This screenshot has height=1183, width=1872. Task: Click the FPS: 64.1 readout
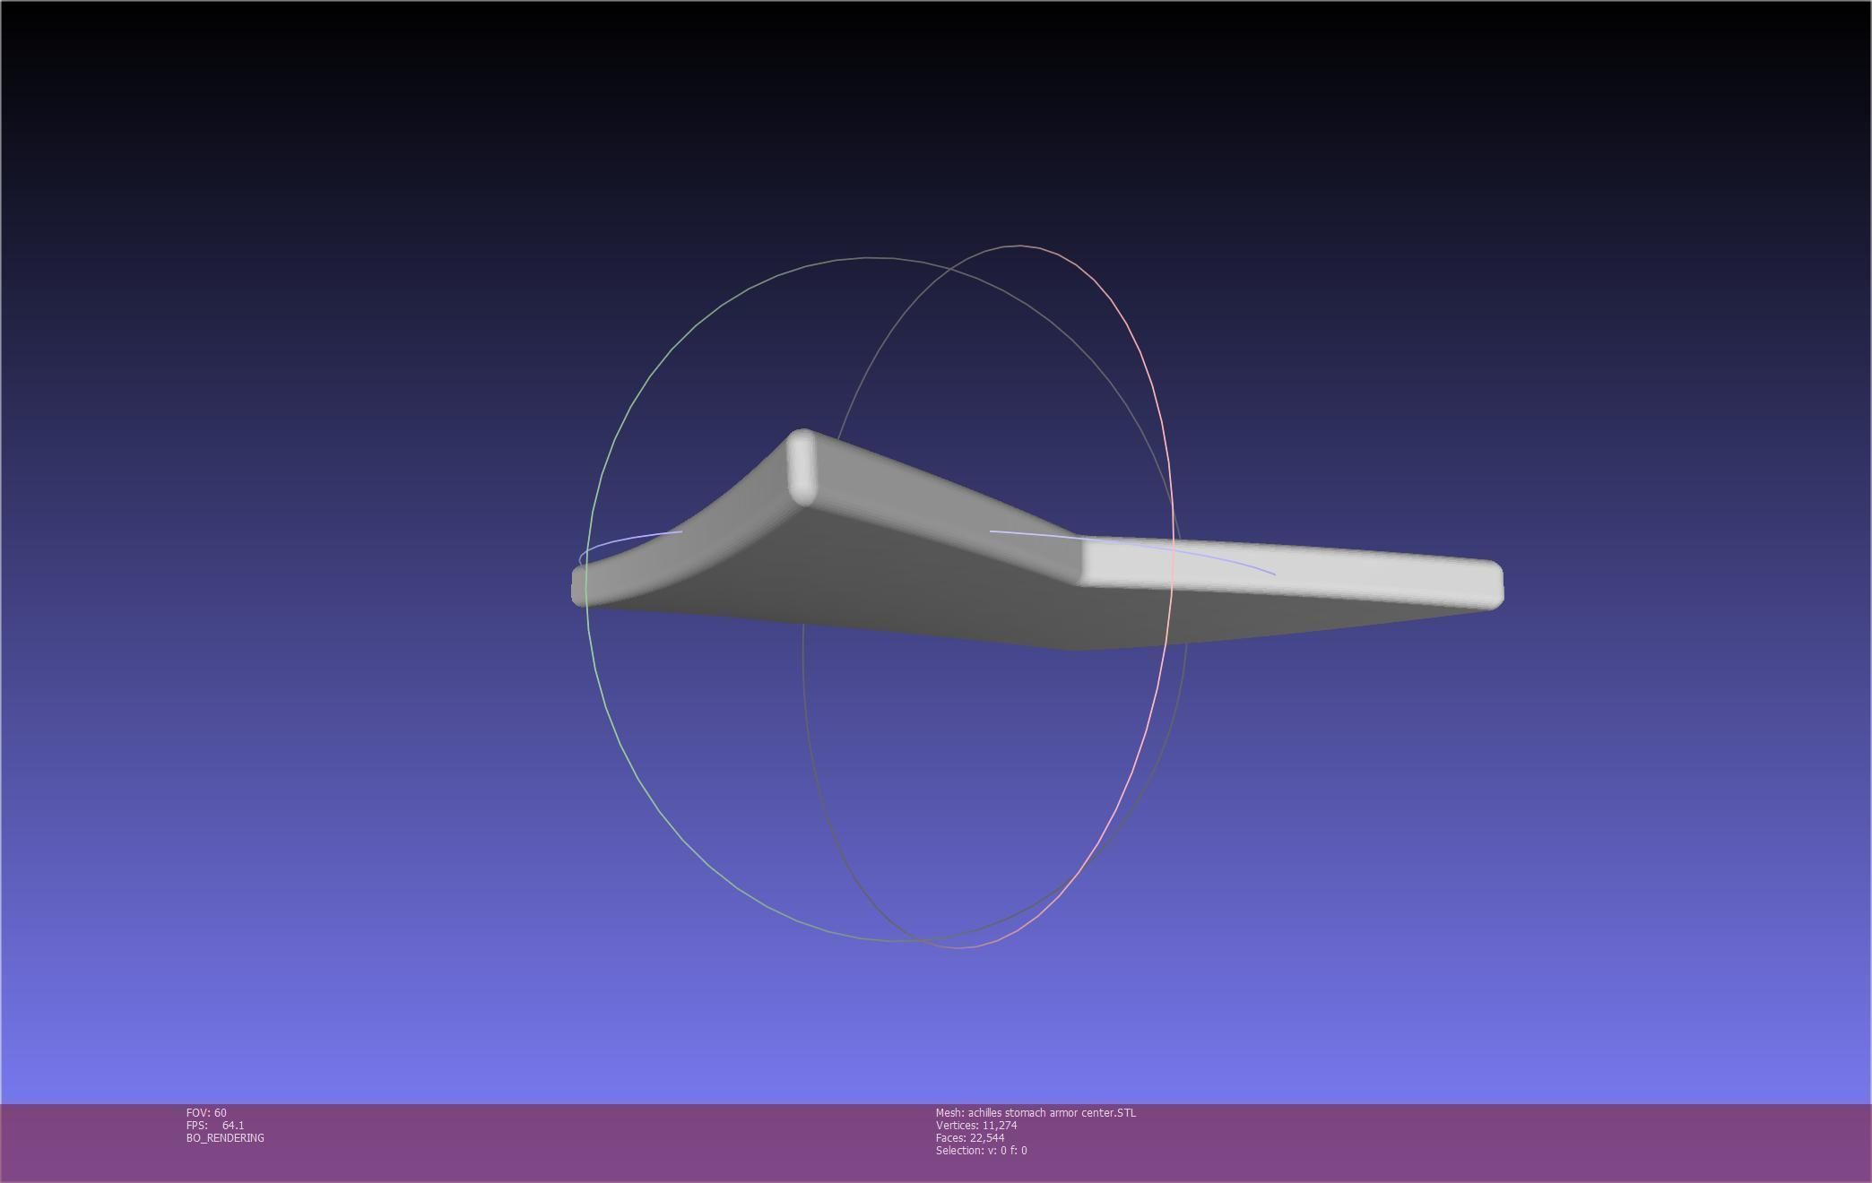tap(215, 1125)
